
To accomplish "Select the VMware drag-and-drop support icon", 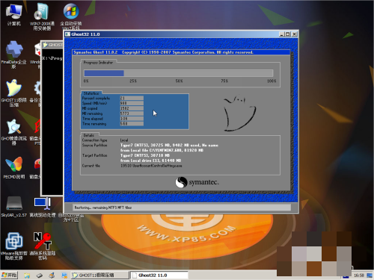I will [14, 246].
